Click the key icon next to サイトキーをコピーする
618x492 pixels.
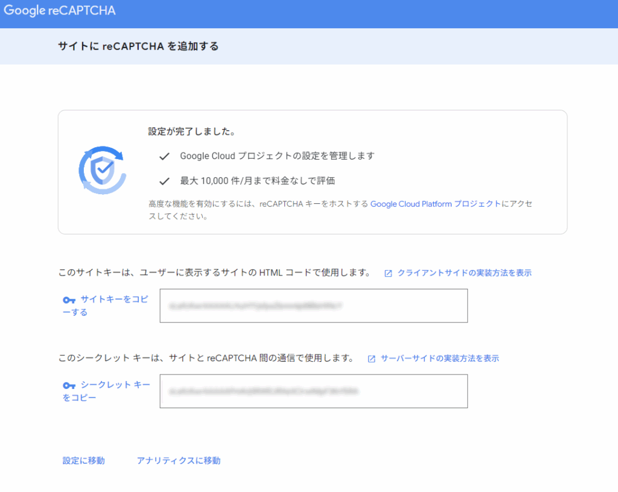point(69,300)
